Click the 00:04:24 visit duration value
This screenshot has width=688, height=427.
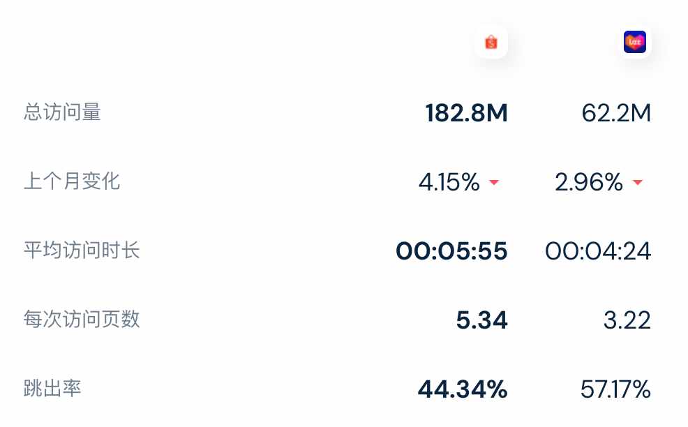[597, 251]
